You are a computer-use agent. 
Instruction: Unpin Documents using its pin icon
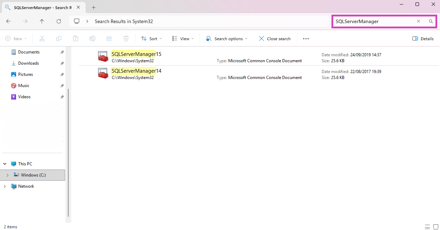(x=62, y=52)
